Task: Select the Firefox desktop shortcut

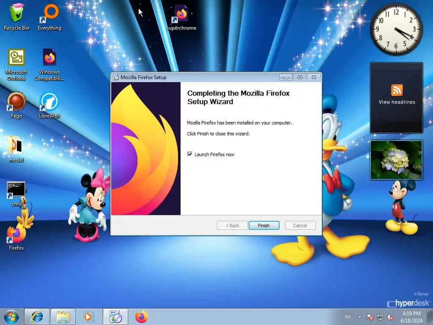Action: tap(16, 237)
